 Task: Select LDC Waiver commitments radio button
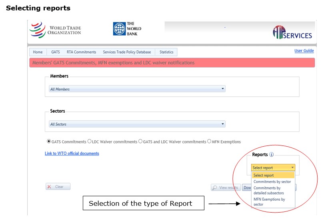89,141
